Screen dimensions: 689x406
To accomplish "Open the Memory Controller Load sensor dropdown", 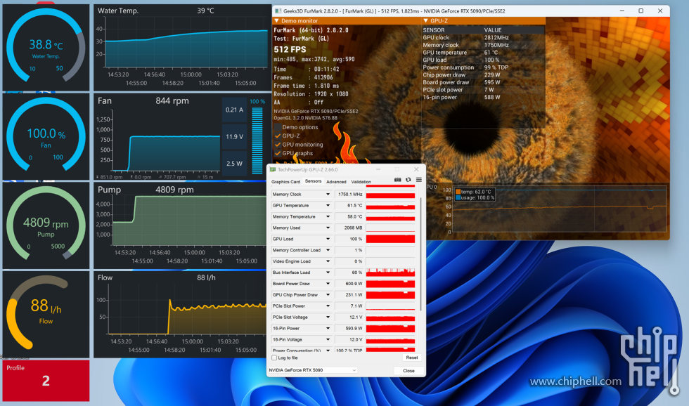I will pyautogui.click(x=328, y=250).
